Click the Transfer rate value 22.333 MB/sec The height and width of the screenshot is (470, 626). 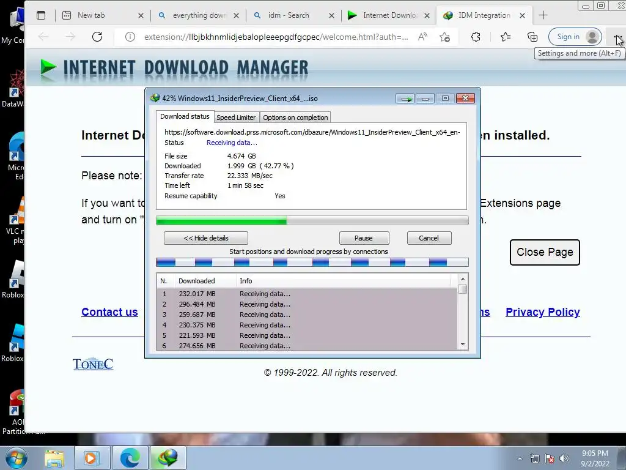coord(250,176)
